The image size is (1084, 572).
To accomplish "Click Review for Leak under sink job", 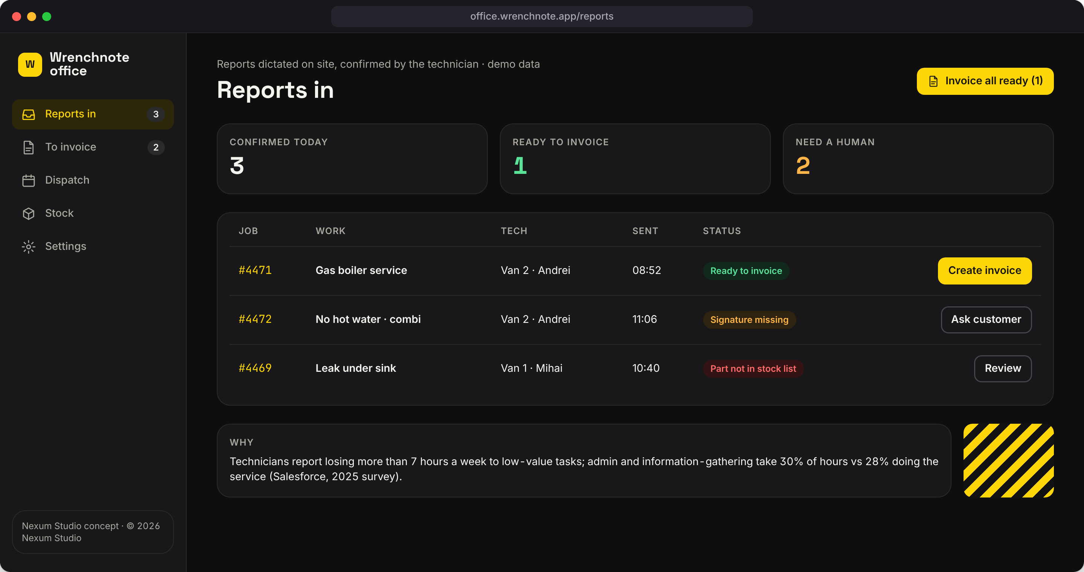I will 1003,368.
